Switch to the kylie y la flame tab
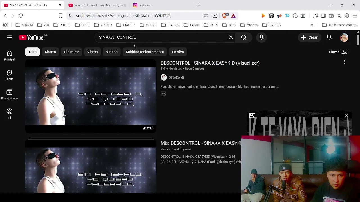The width and height of the screenshot is (360, 202). (97, 5)
